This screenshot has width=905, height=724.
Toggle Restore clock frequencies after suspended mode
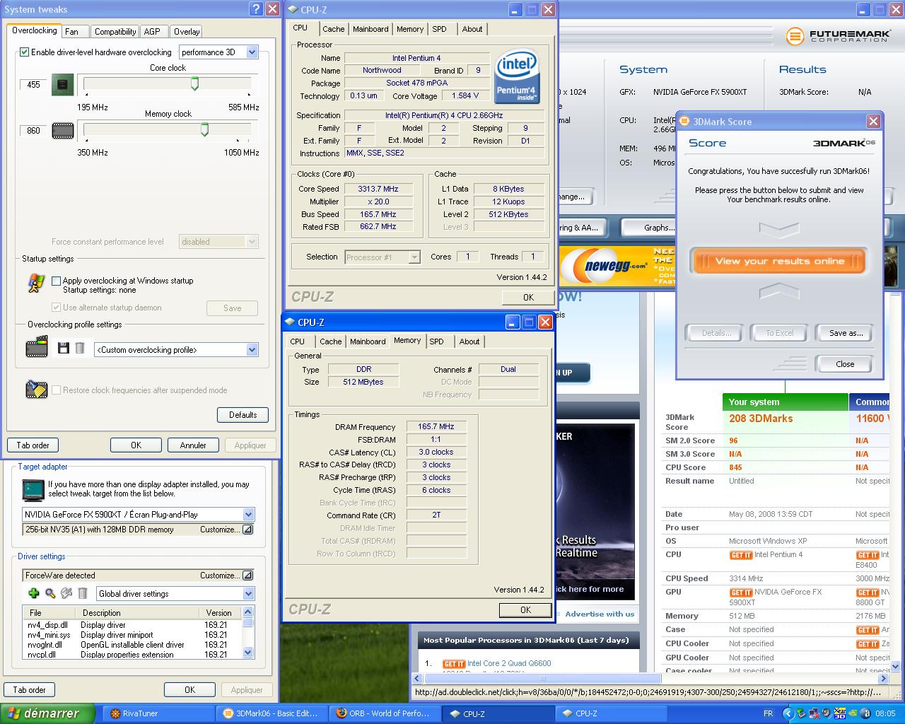pos(56,390)
